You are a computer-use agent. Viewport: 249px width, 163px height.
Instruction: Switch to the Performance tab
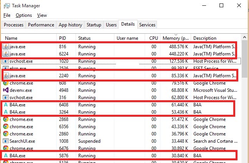click(x=41, y=25)
